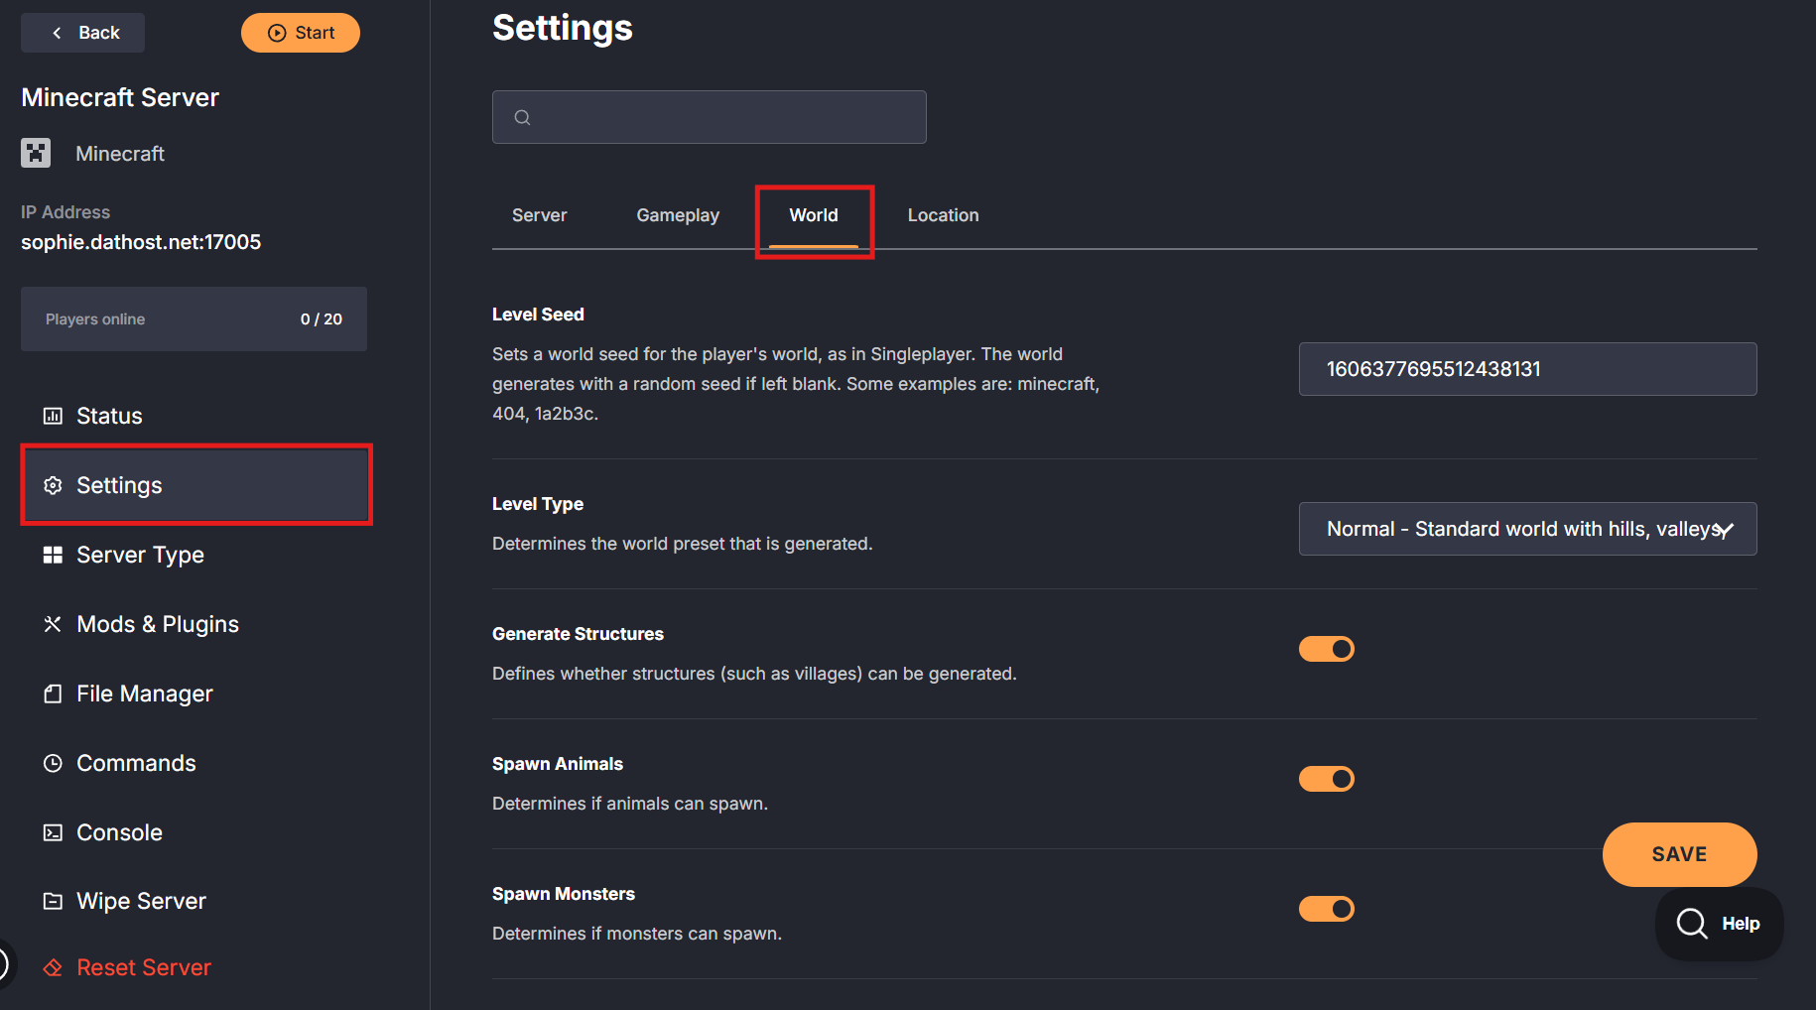Click the Server Type grid icon

pyautogui.click(x=53, y=555)
